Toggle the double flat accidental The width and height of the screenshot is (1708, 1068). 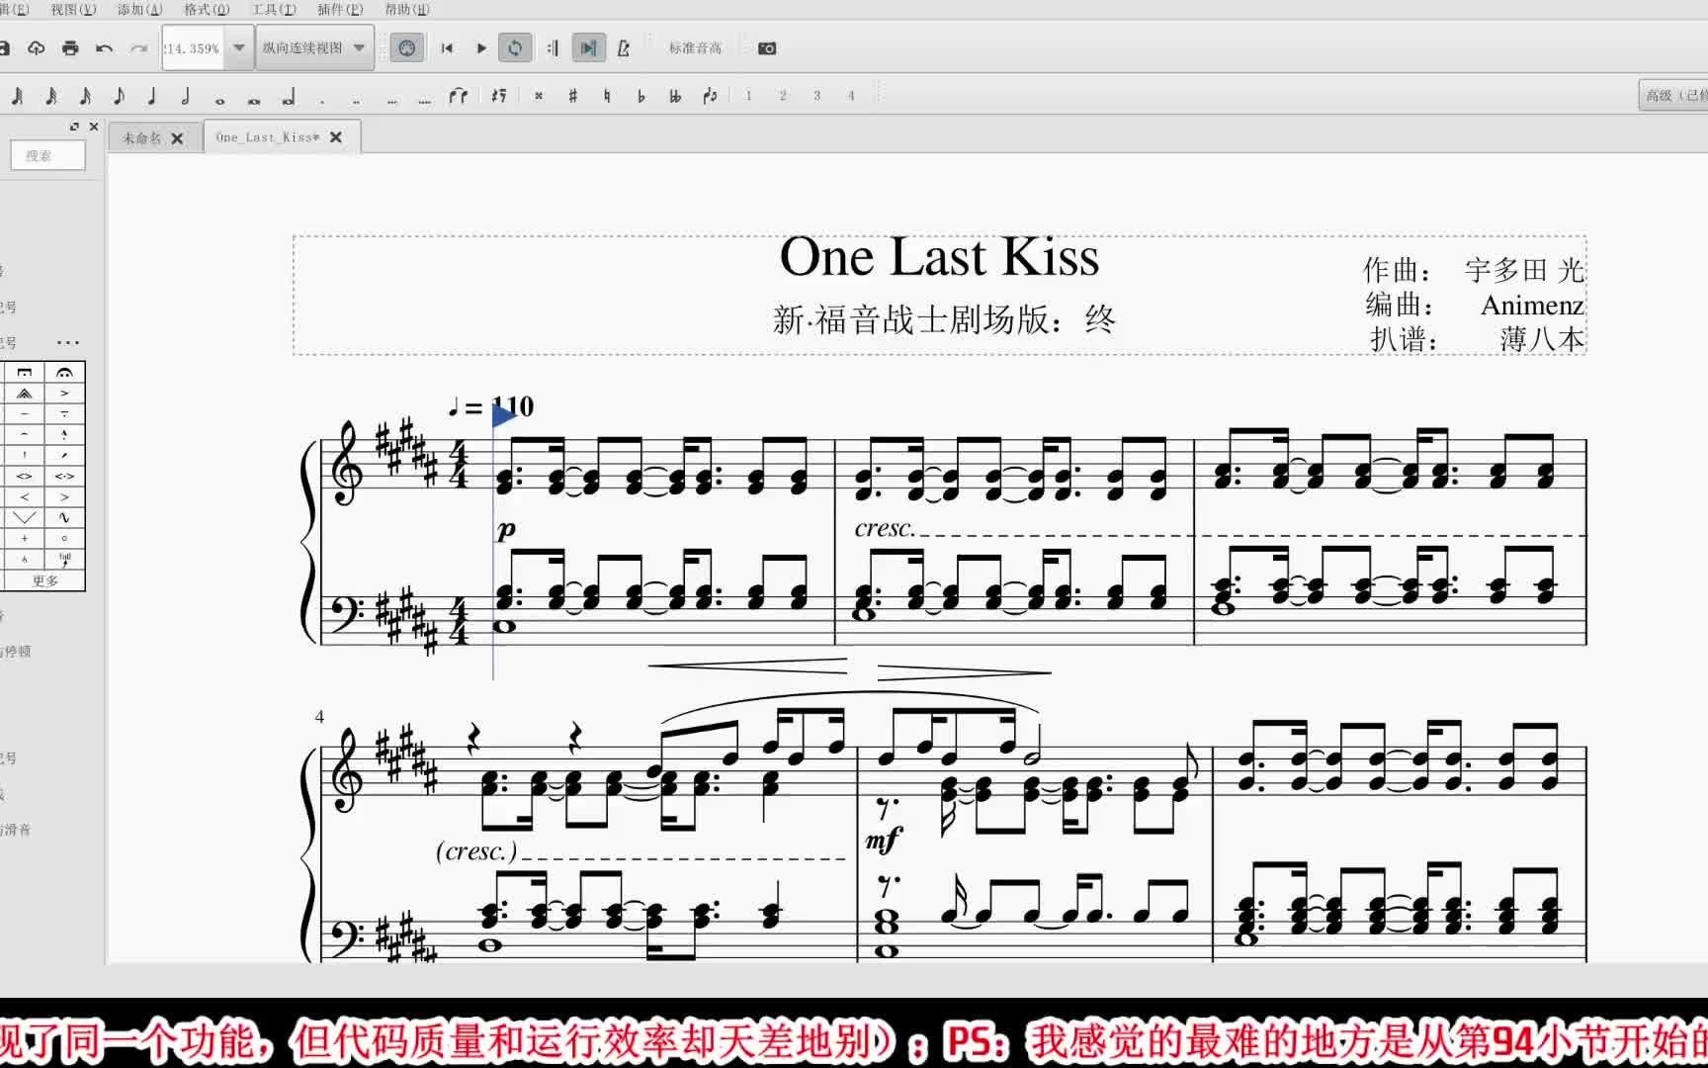[x=675, y=96]
